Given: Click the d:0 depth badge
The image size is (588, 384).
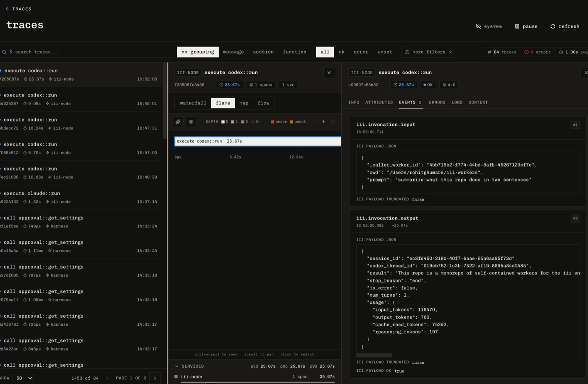Looking at the screenshot, I should click(x=449, y=85).
